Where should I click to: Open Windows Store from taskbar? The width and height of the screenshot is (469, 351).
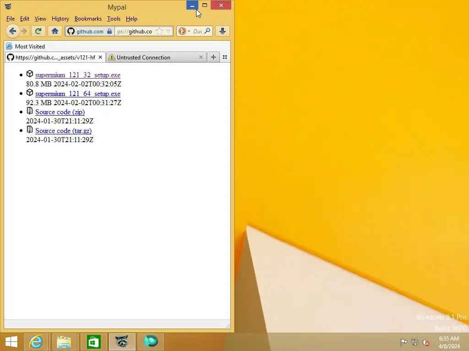click(93, 342)
